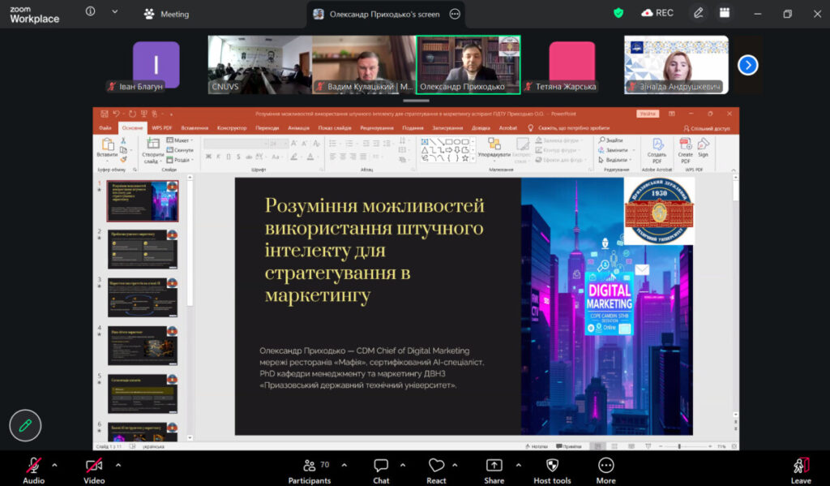Open screen share options ellipsis
This screenshot has height=486, width=830.
tap(455, 15)
